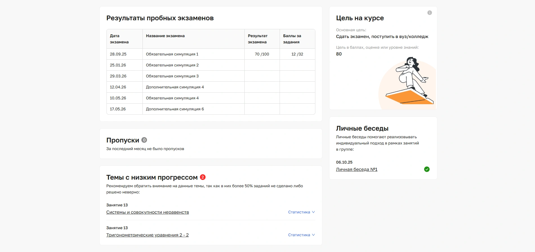Click the 70 /100 exam result cell
Image resolution: width=535 pixels, height=252 pixels.
262,54
